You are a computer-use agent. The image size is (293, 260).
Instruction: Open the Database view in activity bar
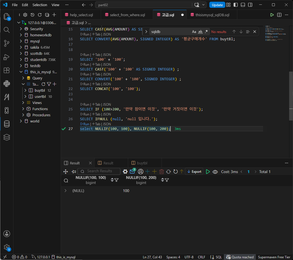[x=7, y=124]
